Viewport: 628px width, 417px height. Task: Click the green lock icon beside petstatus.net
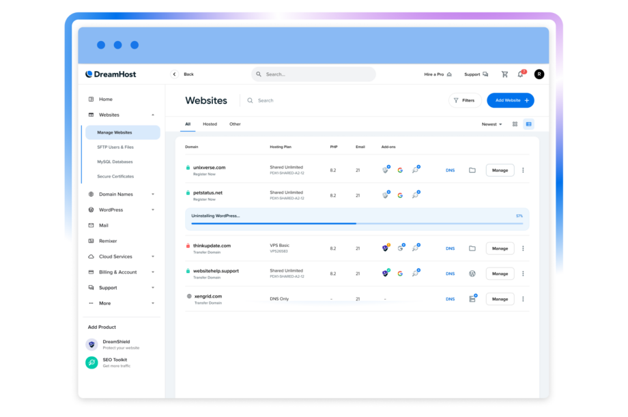point(187,192)
